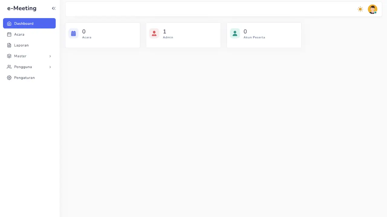Screen dimensions: 387x217
Task: Click the Dashboard home icon
Action: point(9,24)
